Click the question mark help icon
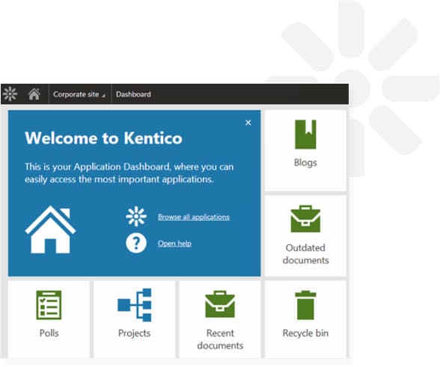The width and height of the screenshot is (440, 367). [136, 243]
